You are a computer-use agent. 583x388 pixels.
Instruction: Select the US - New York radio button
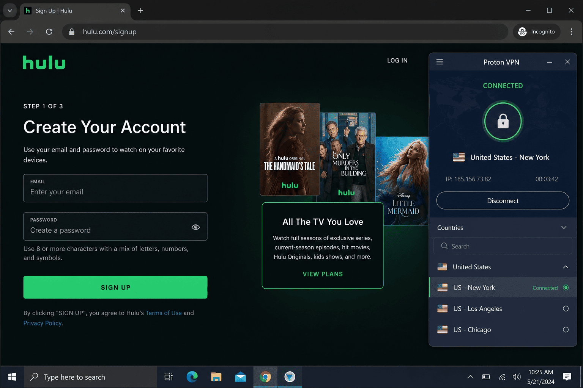point(566,288)
